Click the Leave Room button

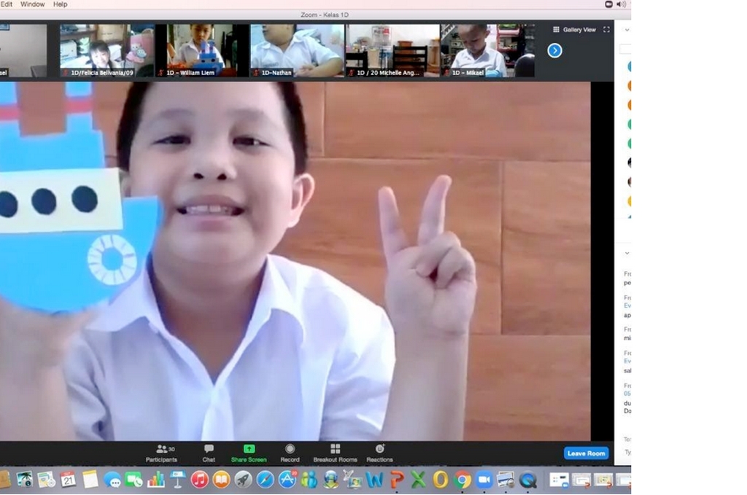pos(586,453)
